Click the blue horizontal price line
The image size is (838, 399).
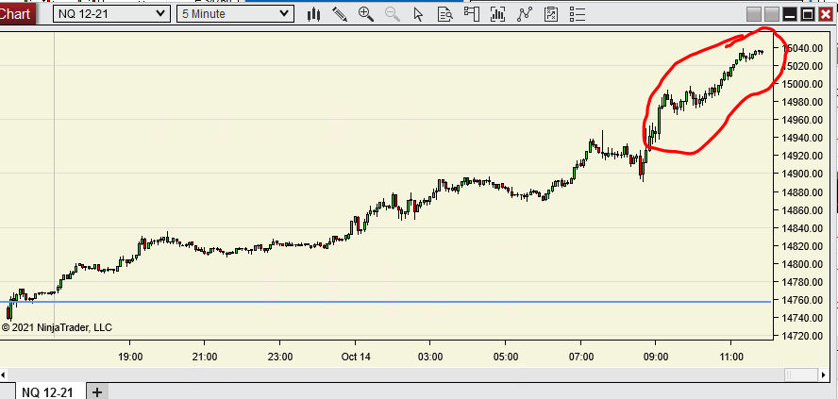(386, 302)
